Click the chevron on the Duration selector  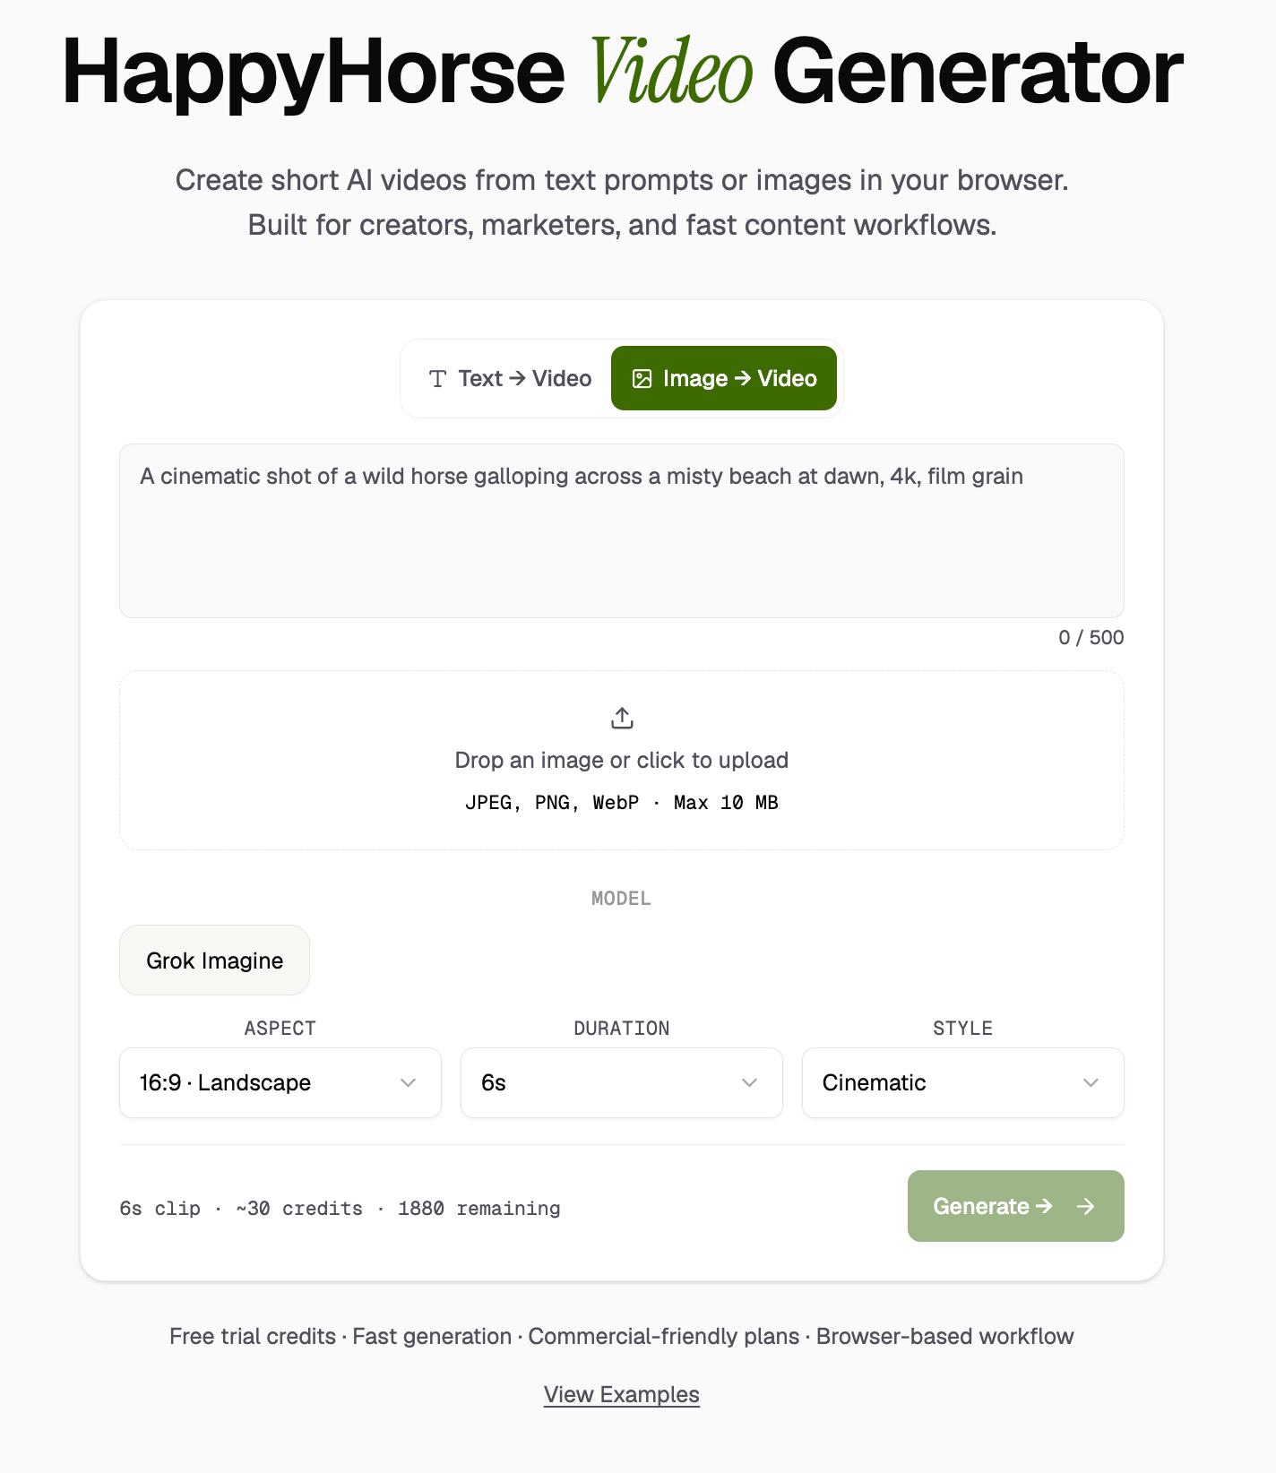pyautogui.click(x=750, y=1082)
